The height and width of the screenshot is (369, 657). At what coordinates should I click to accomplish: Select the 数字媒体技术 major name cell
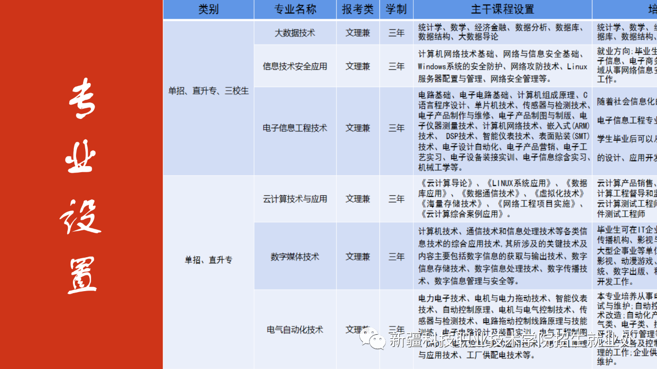[295, 256]
